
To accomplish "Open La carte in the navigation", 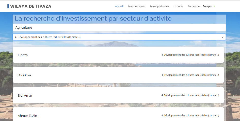I will pyautogui.click(x=178, y=6).
